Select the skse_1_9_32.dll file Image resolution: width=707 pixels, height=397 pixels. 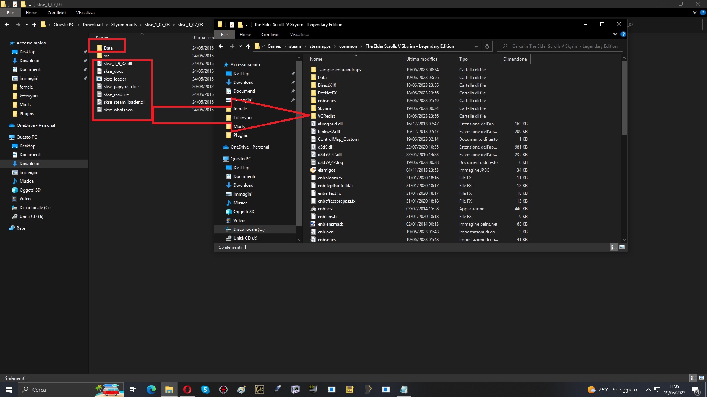[117, 64]
